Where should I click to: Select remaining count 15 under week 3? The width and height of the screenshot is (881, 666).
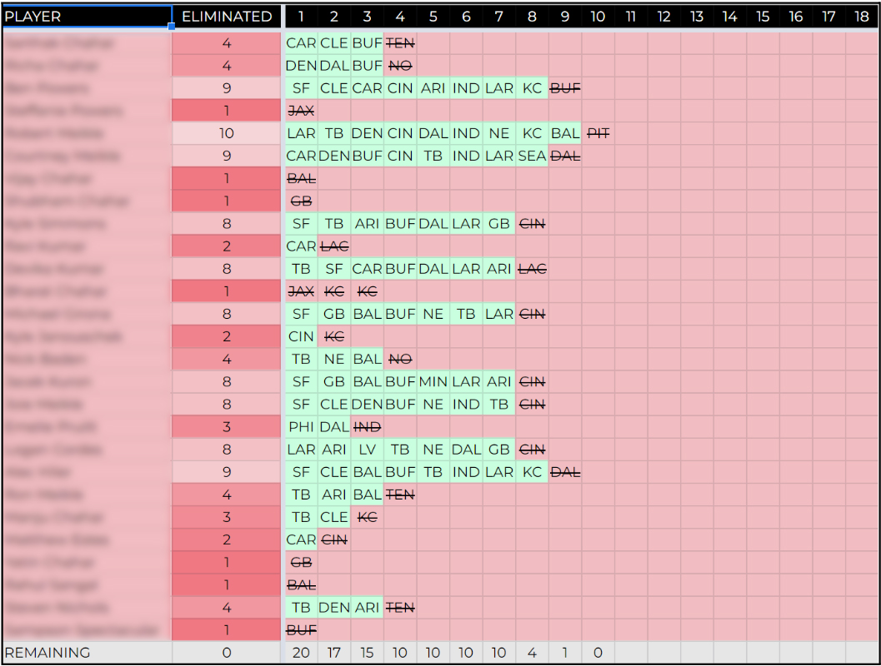(x=367, y=653)
